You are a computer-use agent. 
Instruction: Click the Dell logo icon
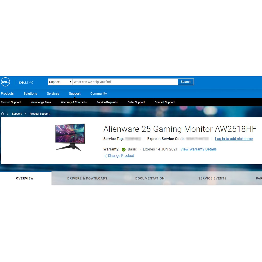[5, 82]
